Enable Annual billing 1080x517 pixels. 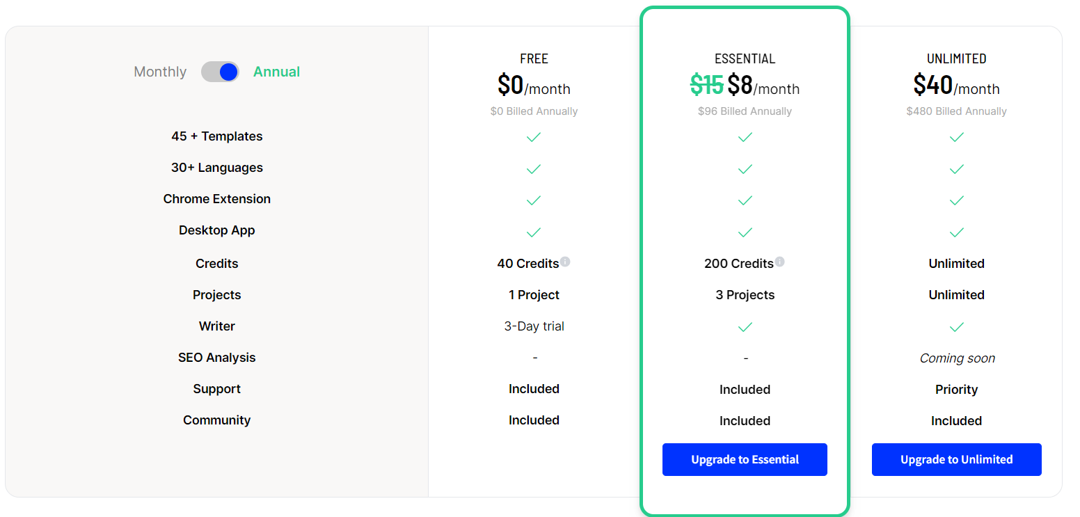(x=276, y=72)
